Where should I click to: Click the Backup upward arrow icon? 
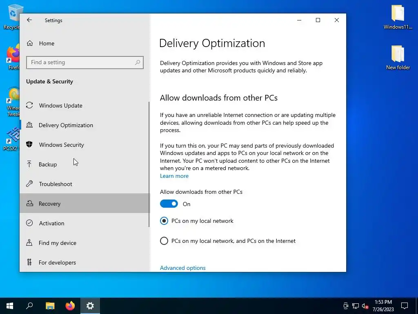click(29, 164)
